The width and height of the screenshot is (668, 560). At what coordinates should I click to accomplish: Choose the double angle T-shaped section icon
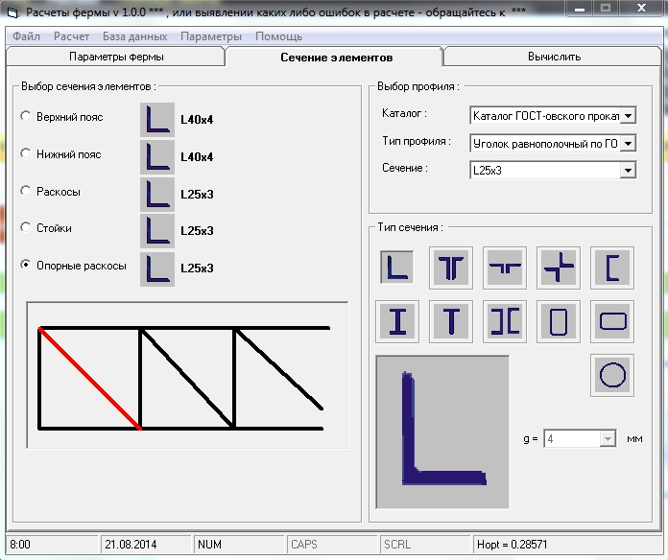point(451,267)
